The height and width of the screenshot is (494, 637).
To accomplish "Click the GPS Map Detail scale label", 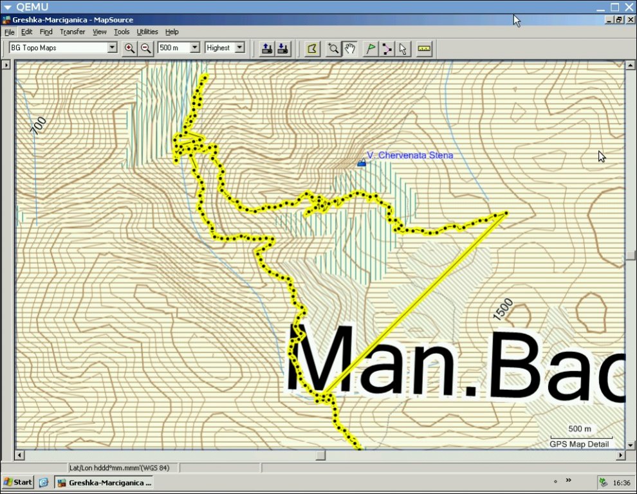I will (579, 444).
